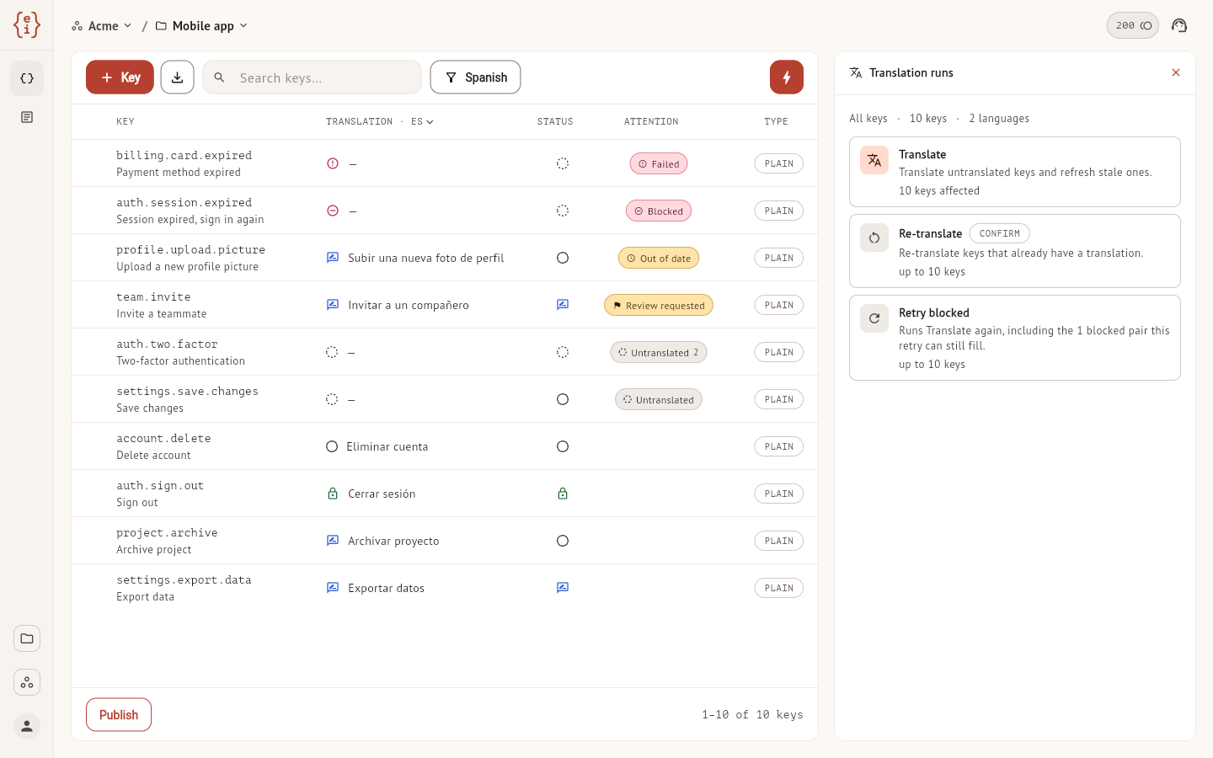Expand the Acme organization dropdown
The image size is (1213, 758).
102,26
